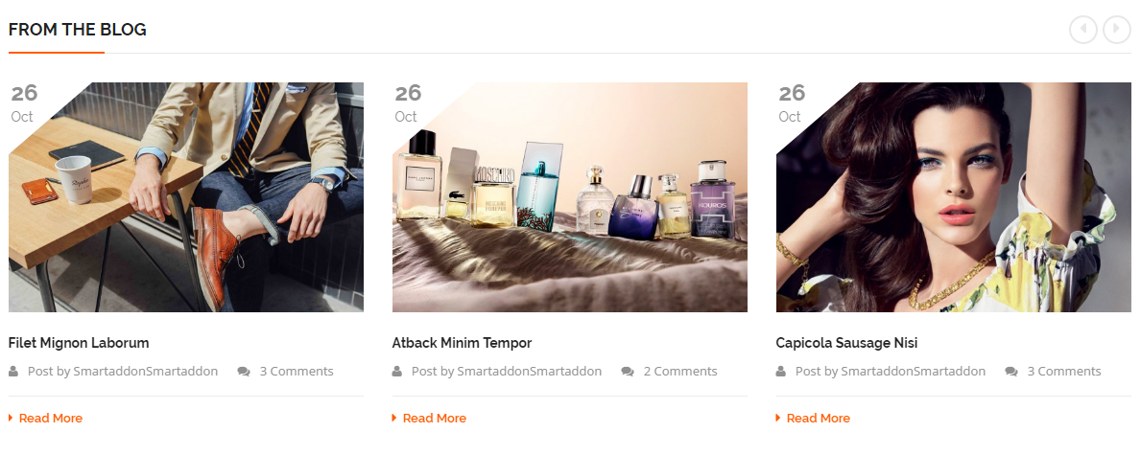Open the 2 Comments link
1141x455 pixels.
[x=680, y=372]
